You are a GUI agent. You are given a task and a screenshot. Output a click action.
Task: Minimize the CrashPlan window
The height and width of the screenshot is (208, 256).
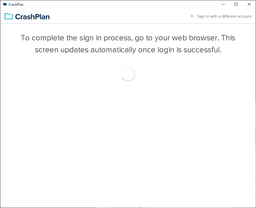(x=223, y=5)
